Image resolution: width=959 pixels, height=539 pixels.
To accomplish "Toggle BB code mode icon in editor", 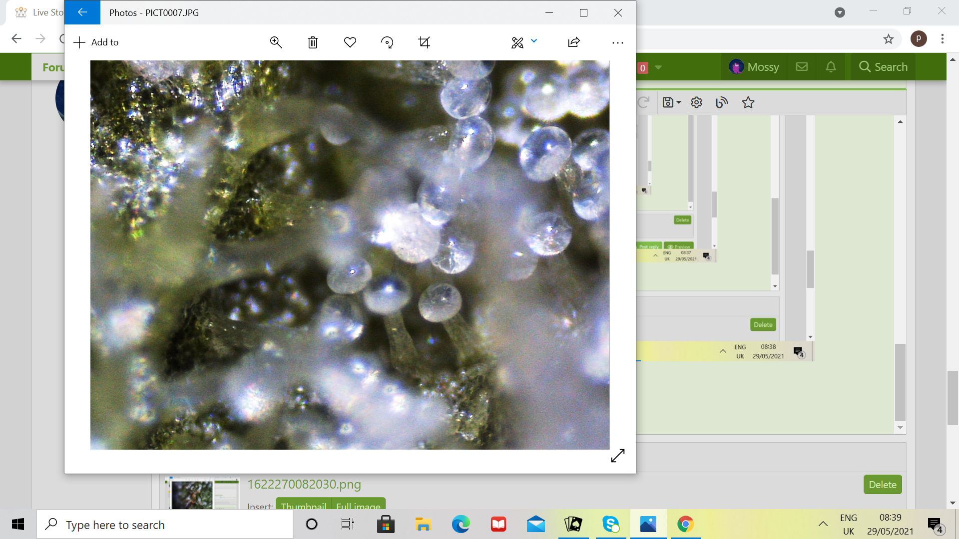I will click(x=722, y=102).
